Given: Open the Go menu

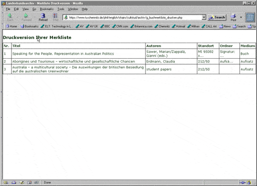Looking at the screenshot, I should (34, 9).
